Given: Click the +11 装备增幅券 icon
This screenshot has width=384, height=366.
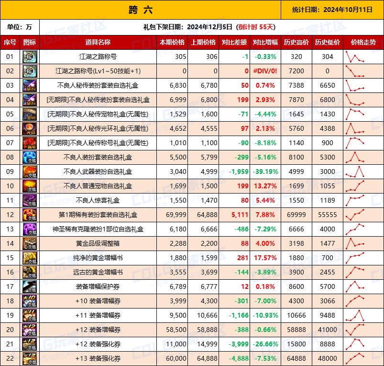Looking at the screenshot, I should tap(30, 315).
